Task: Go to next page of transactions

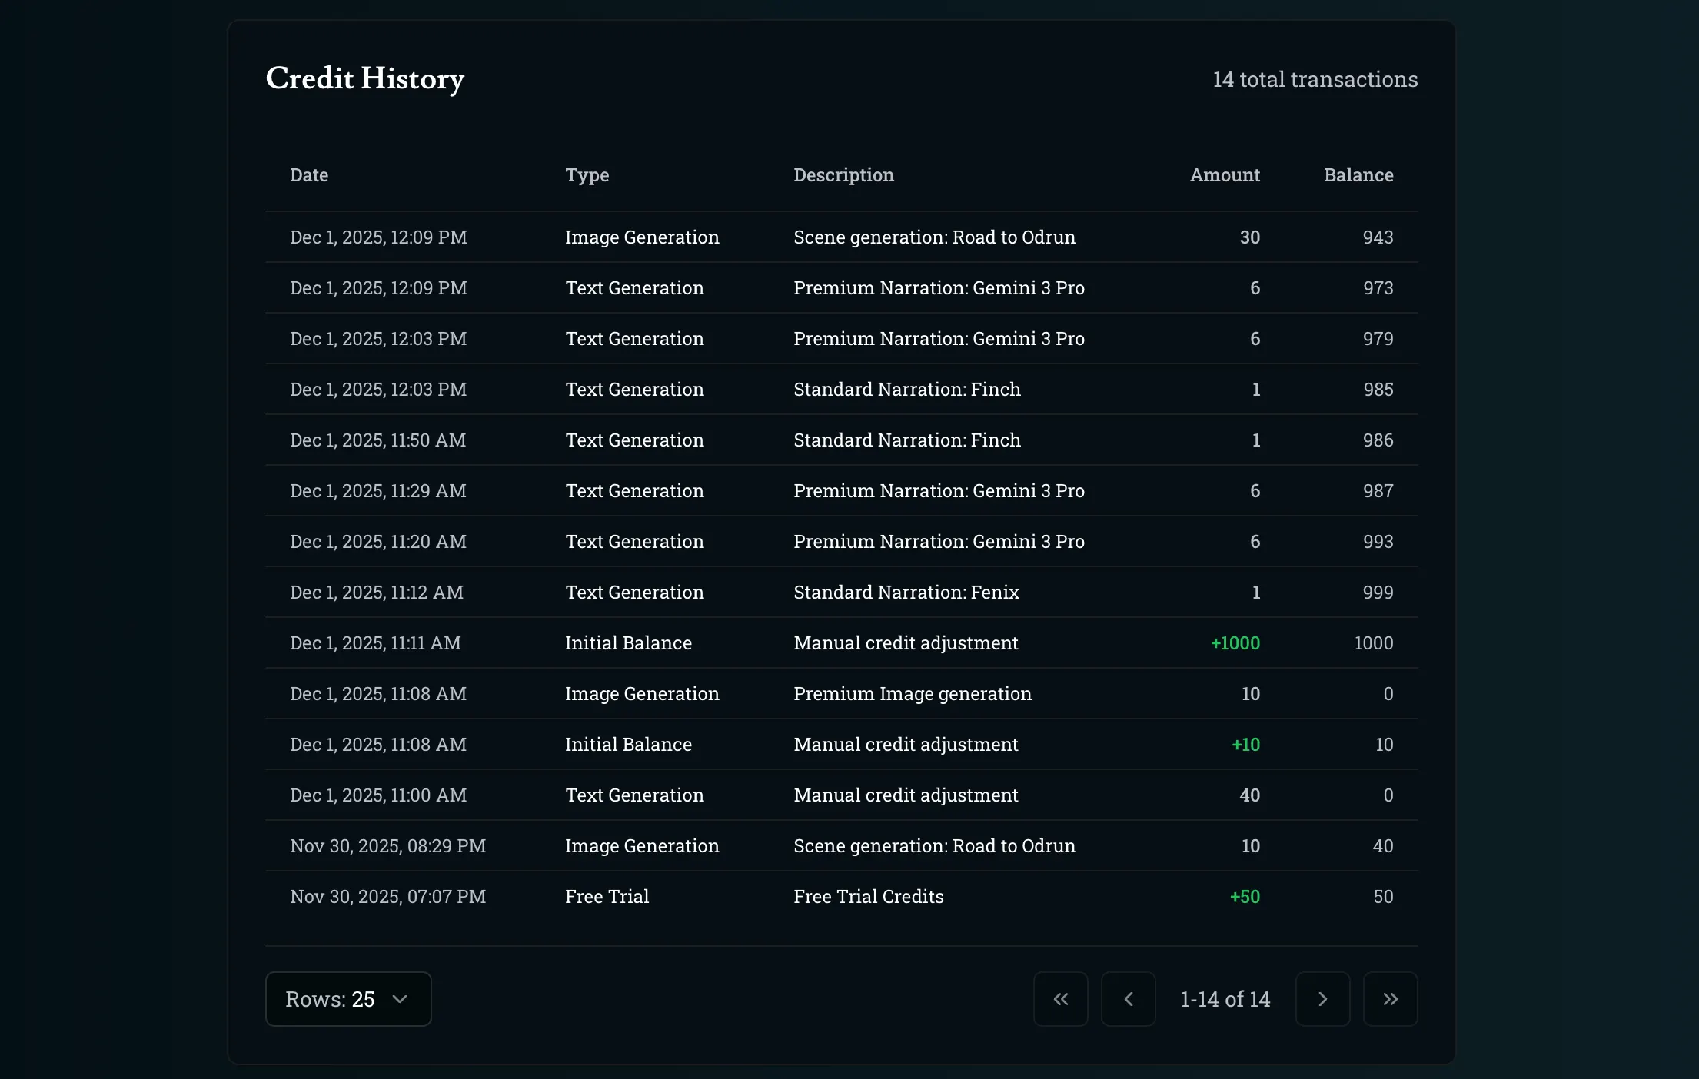Action: point(1322,998)
